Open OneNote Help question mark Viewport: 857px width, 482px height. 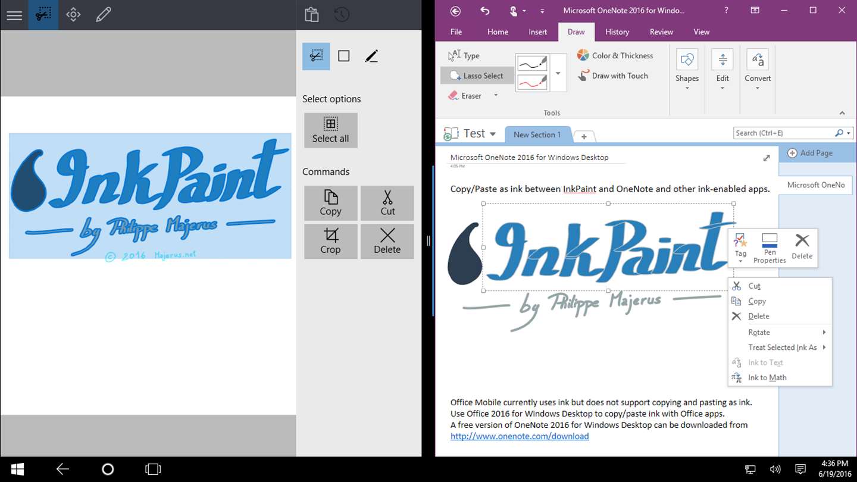726,10
